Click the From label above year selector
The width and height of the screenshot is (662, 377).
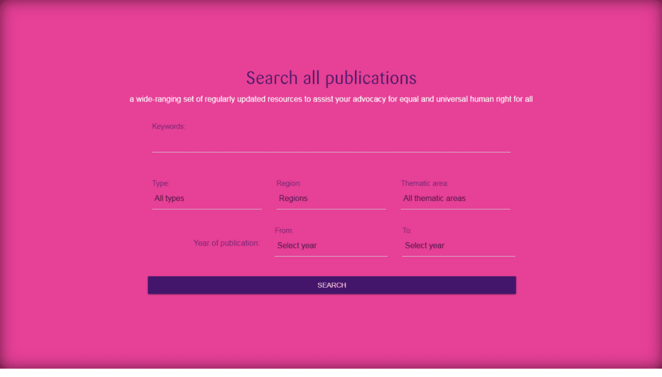pos(284,230)
